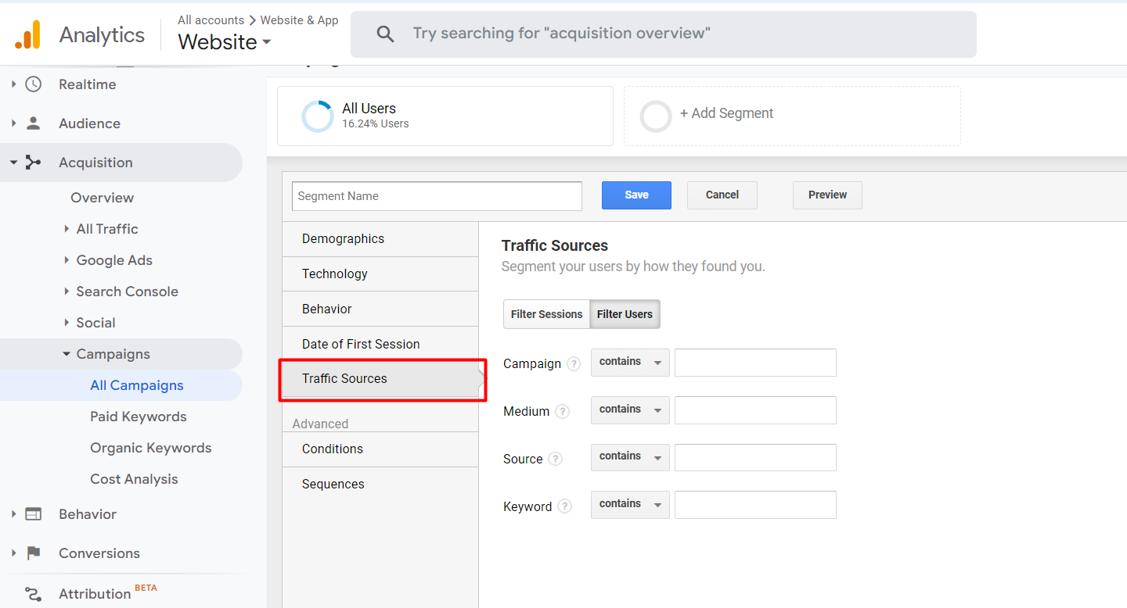Click the Realtime clock icon
The width and height of the screenshot is (1127, 608).
[33, 84]
